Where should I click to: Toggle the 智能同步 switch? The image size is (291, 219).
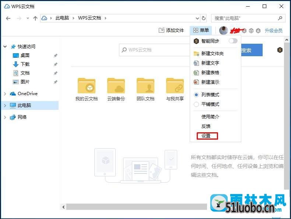(x=233, y=41)
